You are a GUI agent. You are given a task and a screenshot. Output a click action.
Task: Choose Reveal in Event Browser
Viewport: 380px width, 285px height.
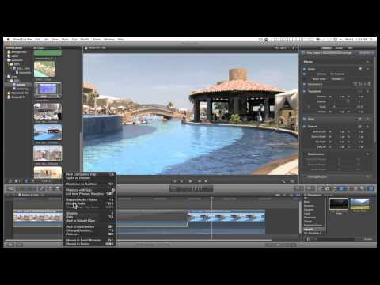point(89,240)
